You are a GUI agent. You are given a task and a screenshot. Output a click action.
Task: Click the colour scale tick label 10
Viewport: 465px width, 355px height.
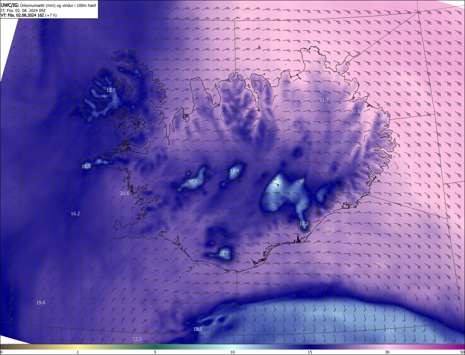(232, 352)
